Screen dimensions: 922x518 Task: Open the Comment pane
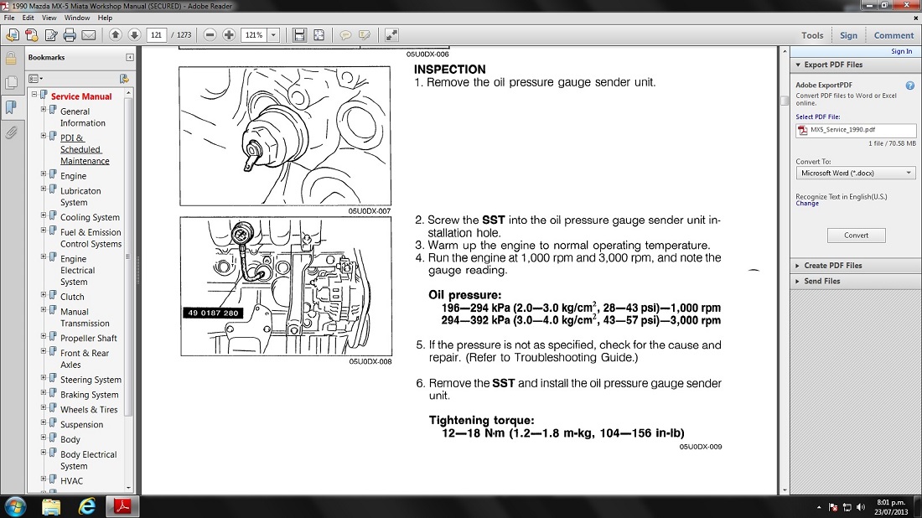pyautogui.click(x=894, y=35)
